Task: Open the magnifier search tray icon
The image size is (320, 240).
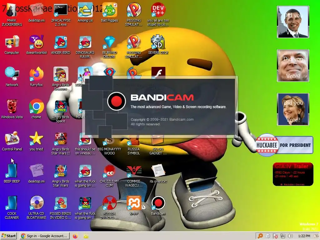Action: [260, 236]
